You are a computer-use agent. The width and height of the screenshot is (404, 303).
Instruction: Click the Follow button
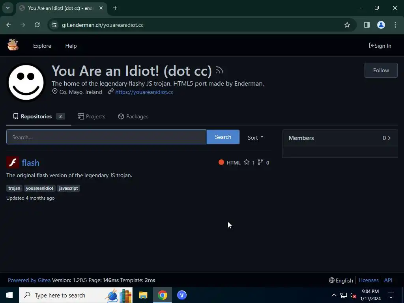click(x=381, y=70)
